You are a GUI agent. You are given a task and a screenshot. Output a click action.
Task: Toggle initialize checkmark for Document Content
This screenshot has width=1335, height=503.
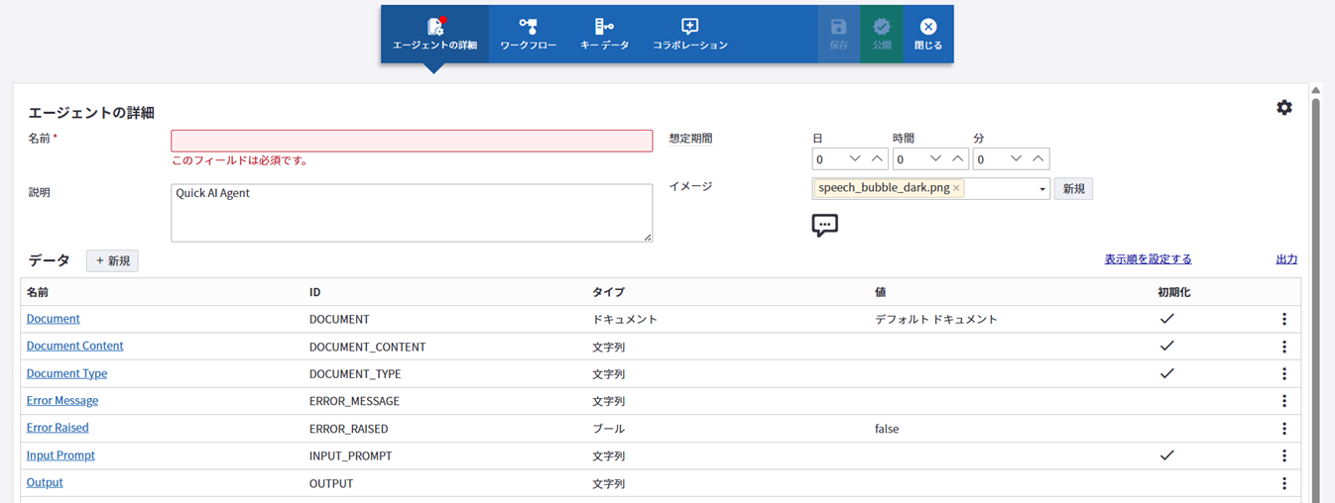1167,347
